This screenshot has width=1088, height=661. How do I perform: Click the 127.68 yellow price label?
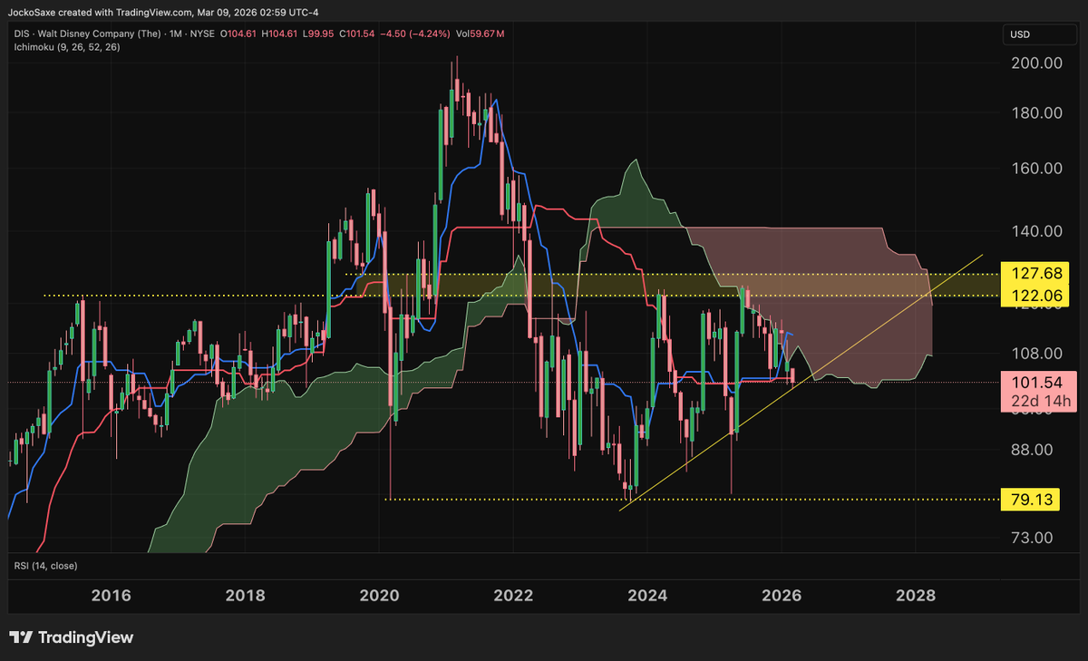1035,273
